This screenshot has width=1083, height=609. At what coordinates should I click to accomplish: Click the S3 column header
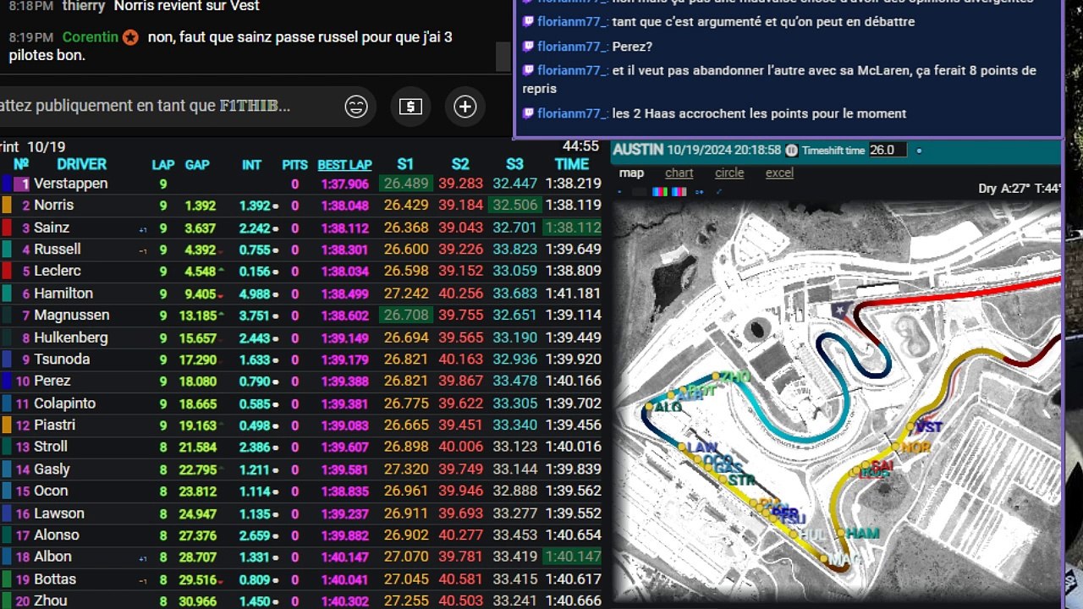tap(514, 164)
